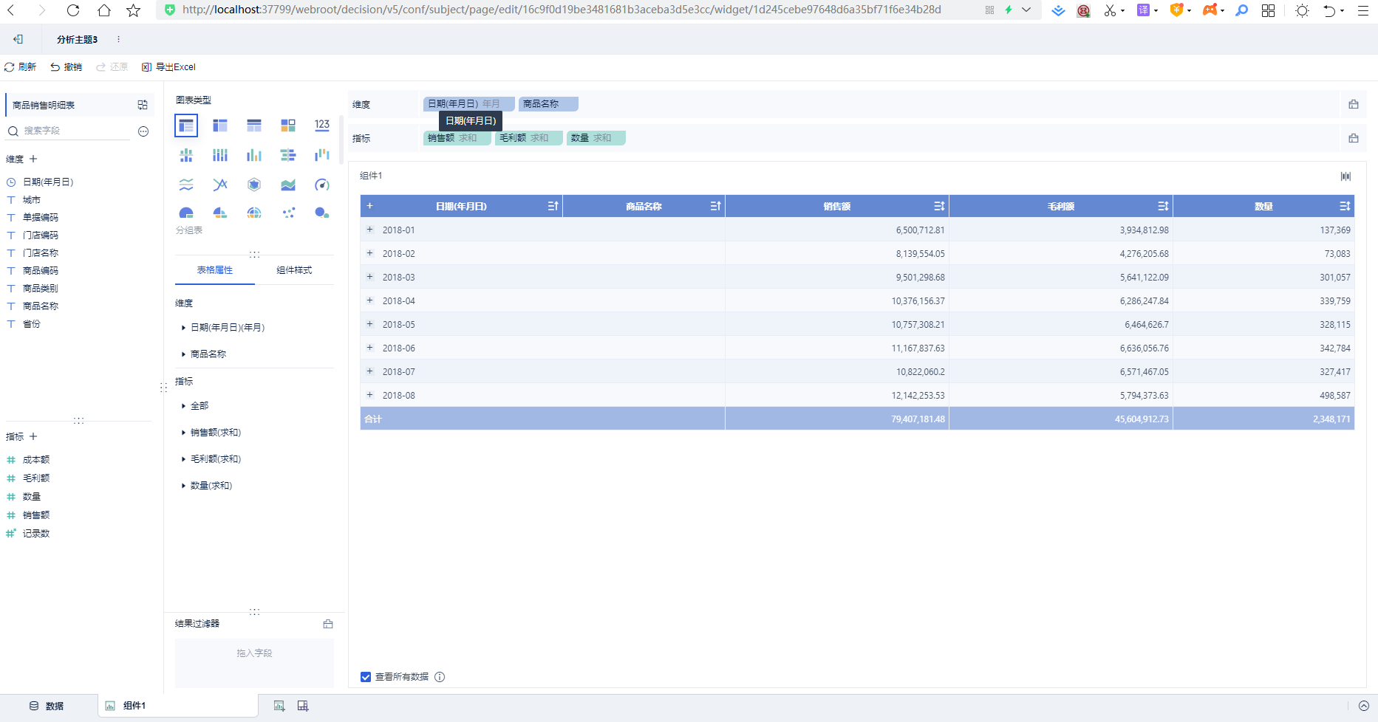Viewport: 1378px width, 722px height.
Task: Pick the area chart type
Action: (x=288, y=185)
